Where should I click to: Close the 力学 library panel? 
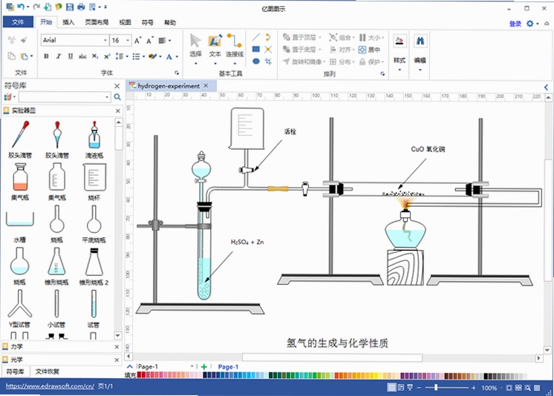tap(117, 347)
